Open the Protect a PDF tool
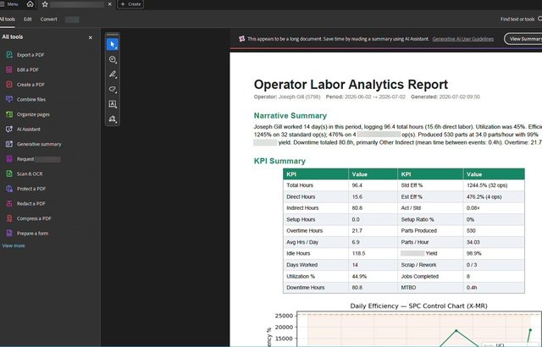Image resolution: width=542 pixels, height=347 pixels. [26, 189]
